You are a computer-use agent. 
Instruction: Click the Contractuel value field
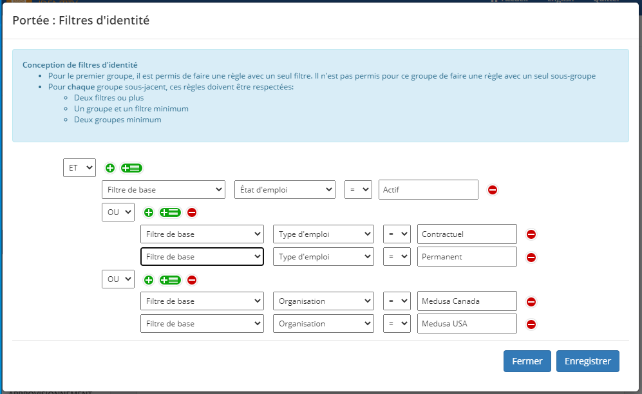click(467, 234)
